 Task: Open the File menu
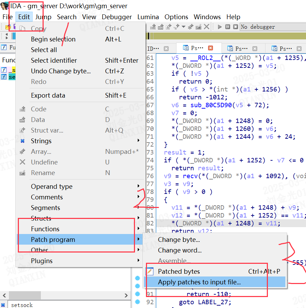pos(8,17)
